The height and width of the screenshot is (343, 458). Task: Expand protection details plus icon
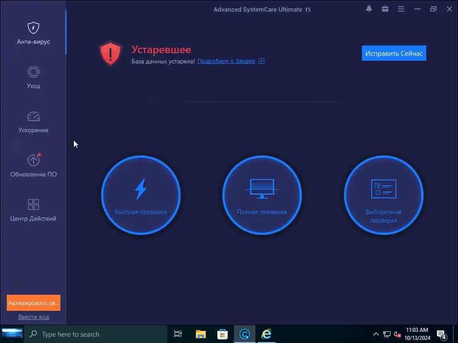(x=261, y=61)
